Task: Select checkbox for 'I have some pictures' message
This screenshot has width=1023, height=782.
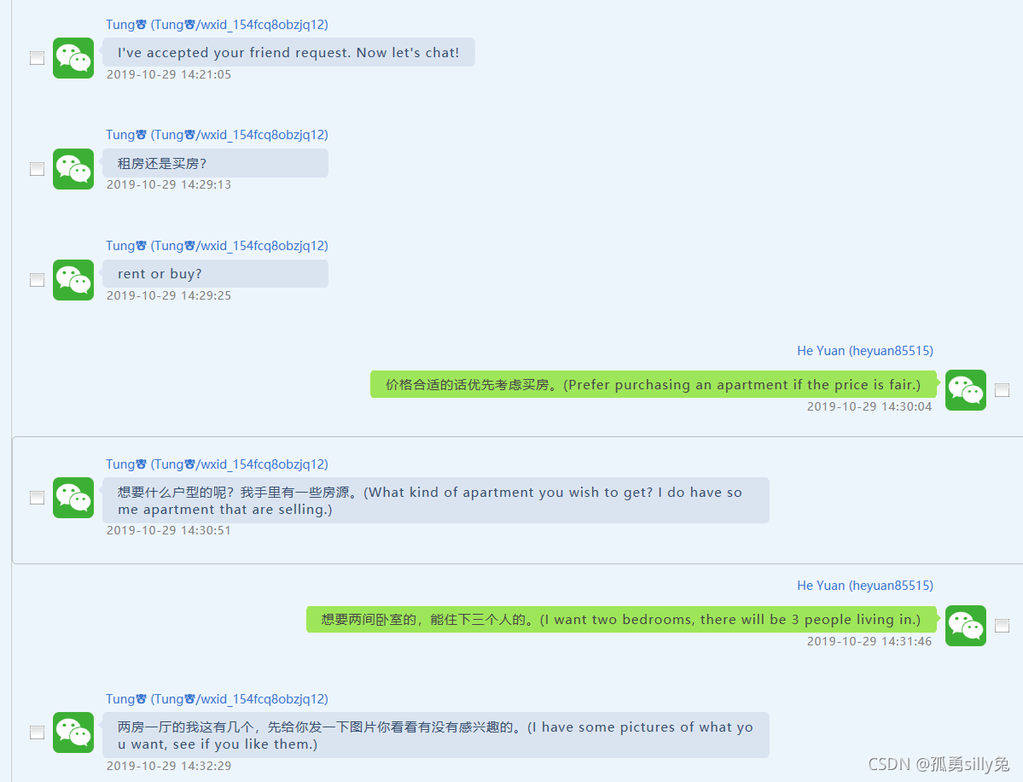Action: point(38,732)
